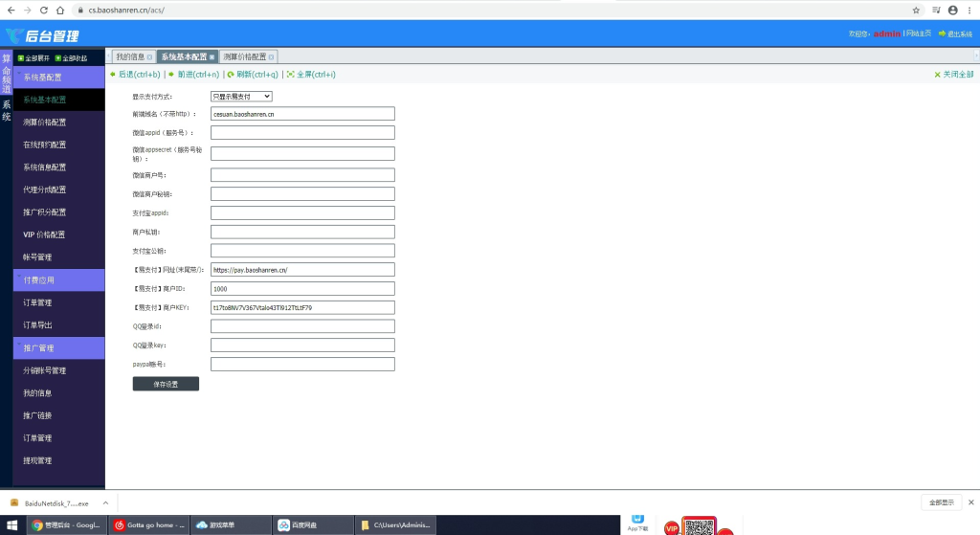Close the 我的信息 tab using its x icon
Screen dimensions: 980x535
click(149, 56)
